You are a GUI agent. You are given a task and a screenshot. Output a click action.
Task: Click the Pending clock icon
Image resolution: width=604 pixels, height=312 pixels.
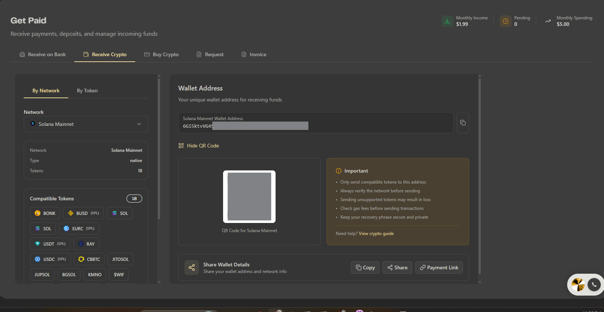505,21
